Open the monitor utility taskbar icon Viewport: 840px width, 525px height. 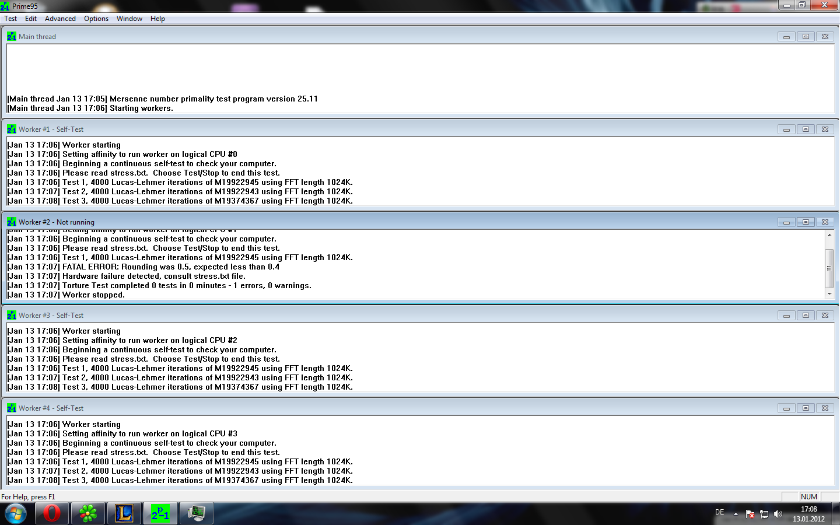pyautogui.click(x=197, y=513)
